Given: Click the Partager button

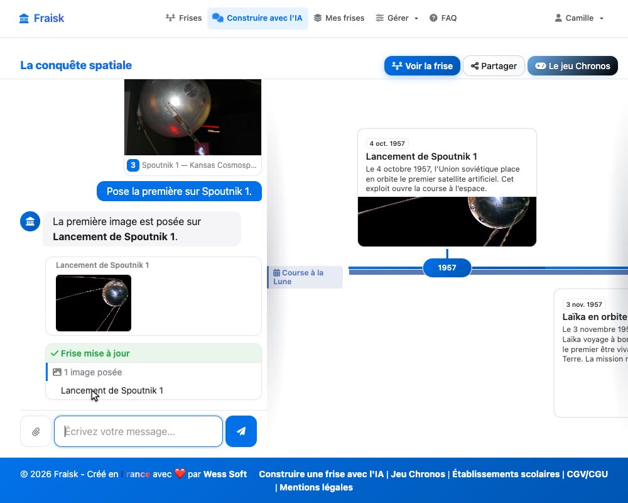Looking at the screenshot, I should coord(494,66).
